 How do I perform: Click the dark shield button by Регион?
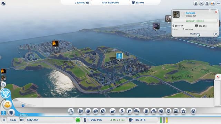click(x=11, y=113)
